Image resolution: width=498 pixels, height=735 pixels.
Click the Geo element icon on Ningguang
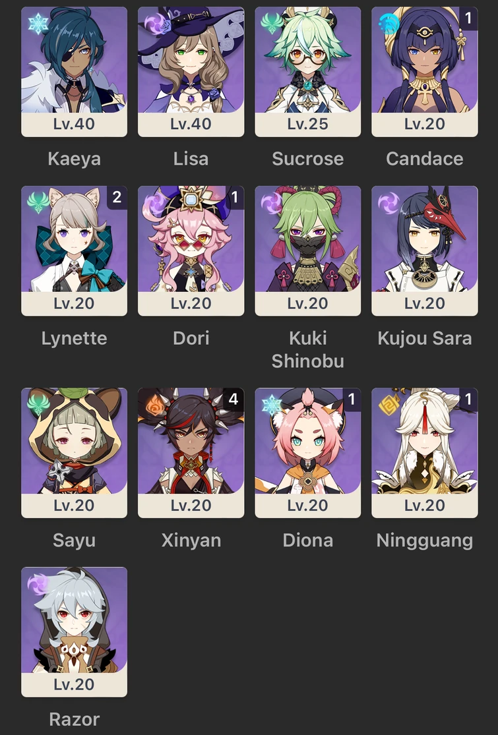pos(389,405)
